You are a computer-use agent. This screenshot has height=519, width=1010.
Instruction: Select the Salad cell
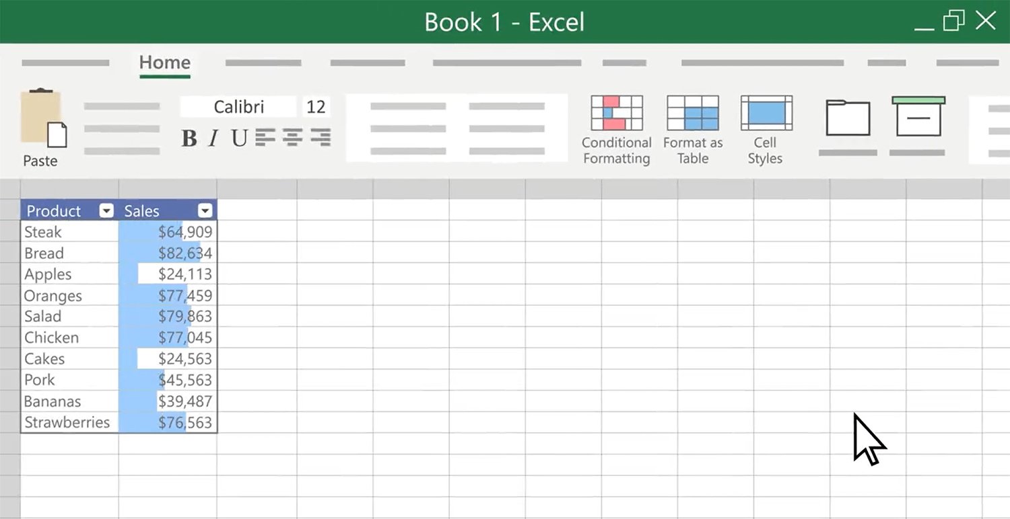(x=70, y=317)
